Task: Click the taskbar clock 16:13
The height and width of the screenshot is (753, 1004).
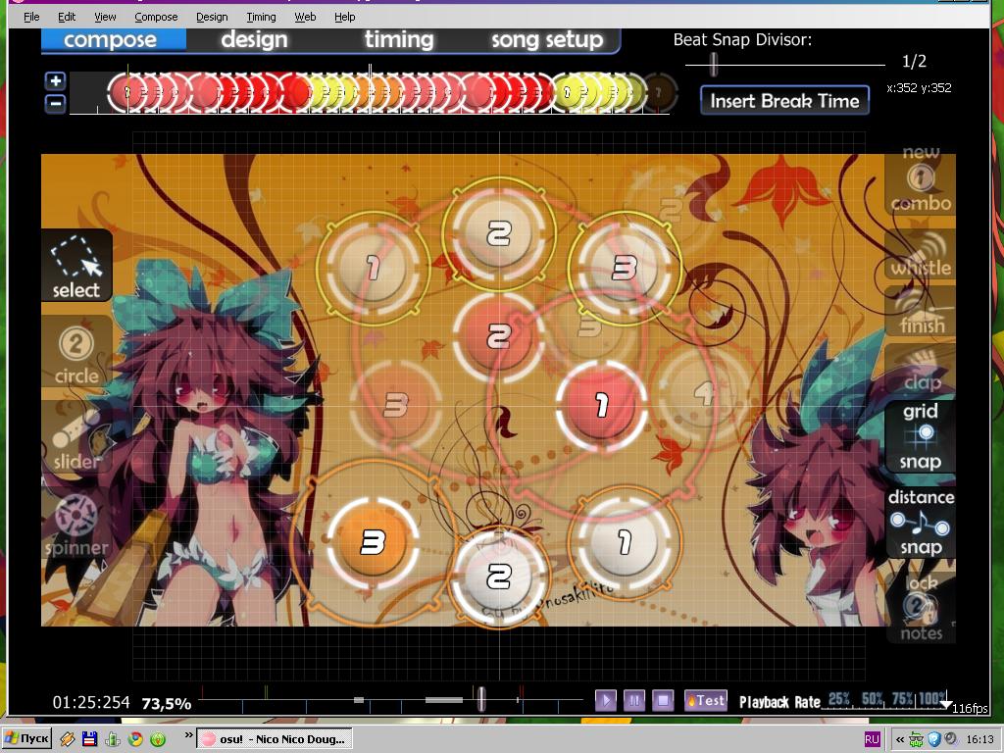Action: pyautogui.click(x=979, y=739)
